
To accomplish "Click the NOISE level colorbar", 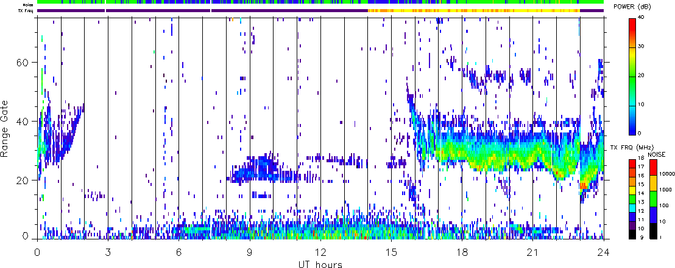I will [x=653, y=199].
